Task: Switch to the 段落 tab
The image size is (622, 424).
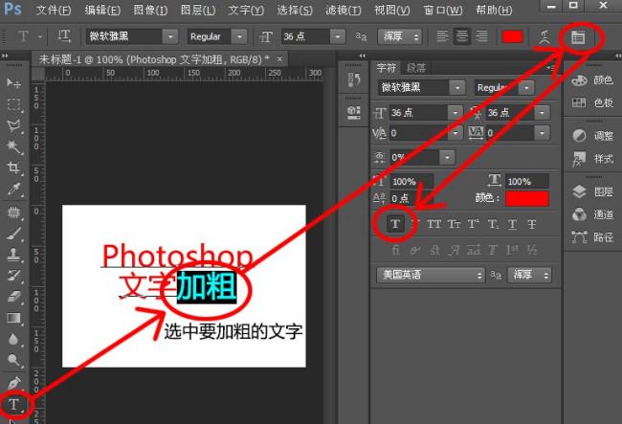Action: [416, 68]
